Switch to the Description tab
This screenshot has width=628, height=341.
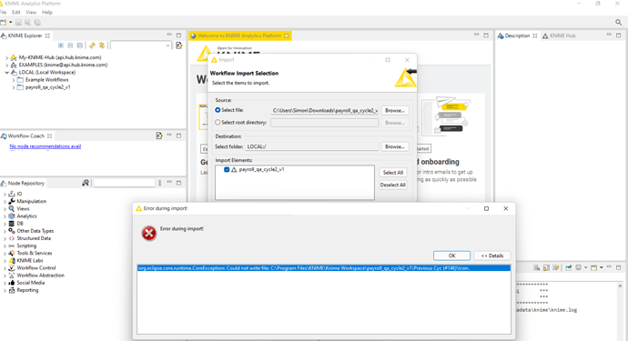pos(517,35)
